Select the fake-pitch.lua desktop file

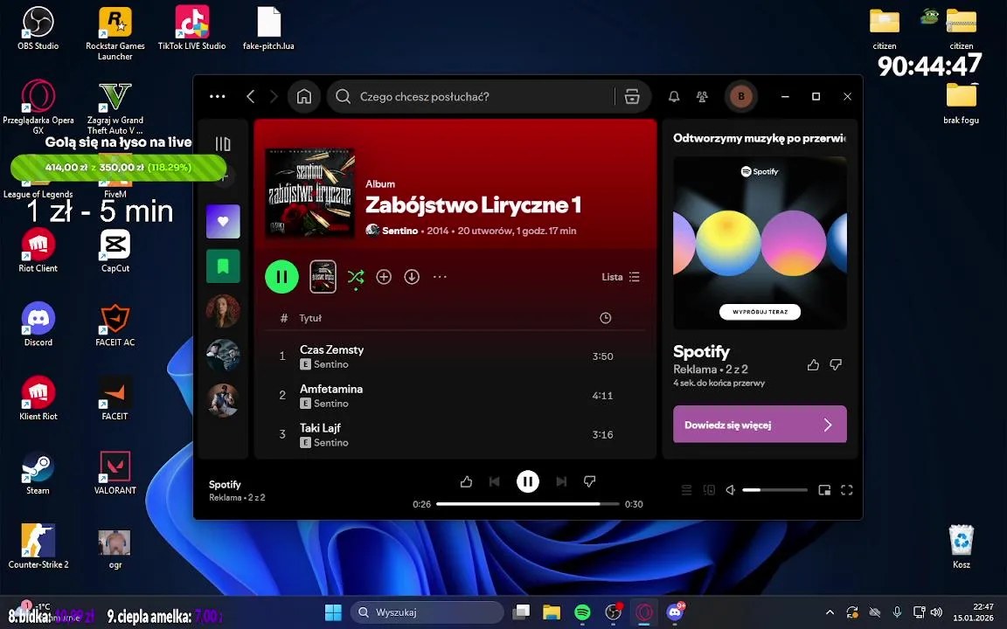268,28
